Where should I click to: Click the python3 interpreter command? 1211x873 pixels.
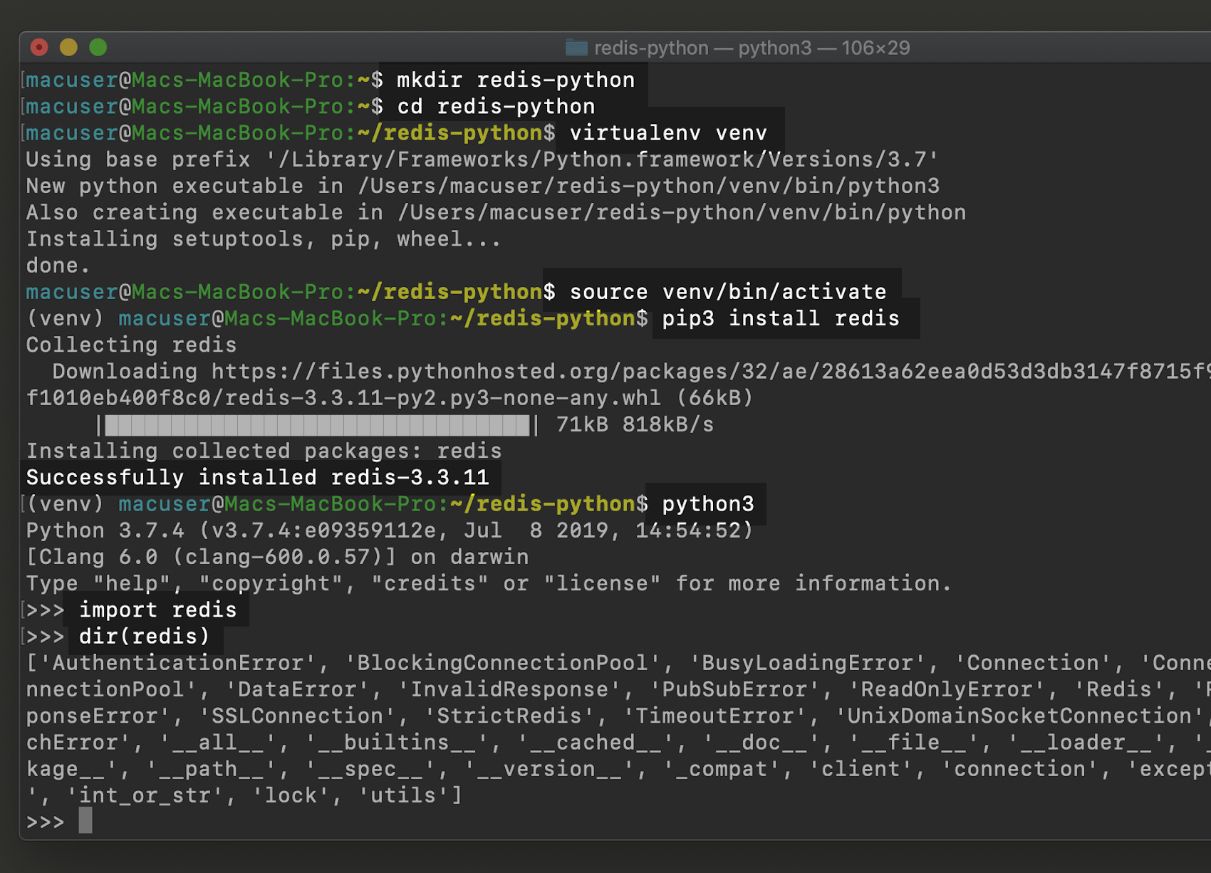pyautogui.click(x=708, y=503)
